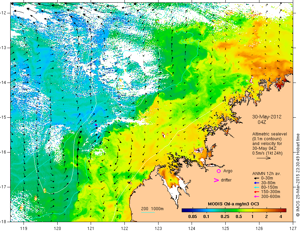Click the "04Z" time label
Viewport: 300px width, 232px height.
click(262, 122)
